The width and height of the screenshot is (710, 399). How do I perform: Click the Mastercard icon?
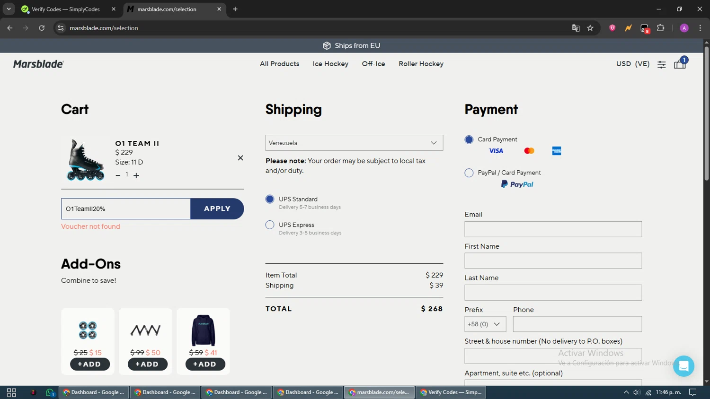529,151
